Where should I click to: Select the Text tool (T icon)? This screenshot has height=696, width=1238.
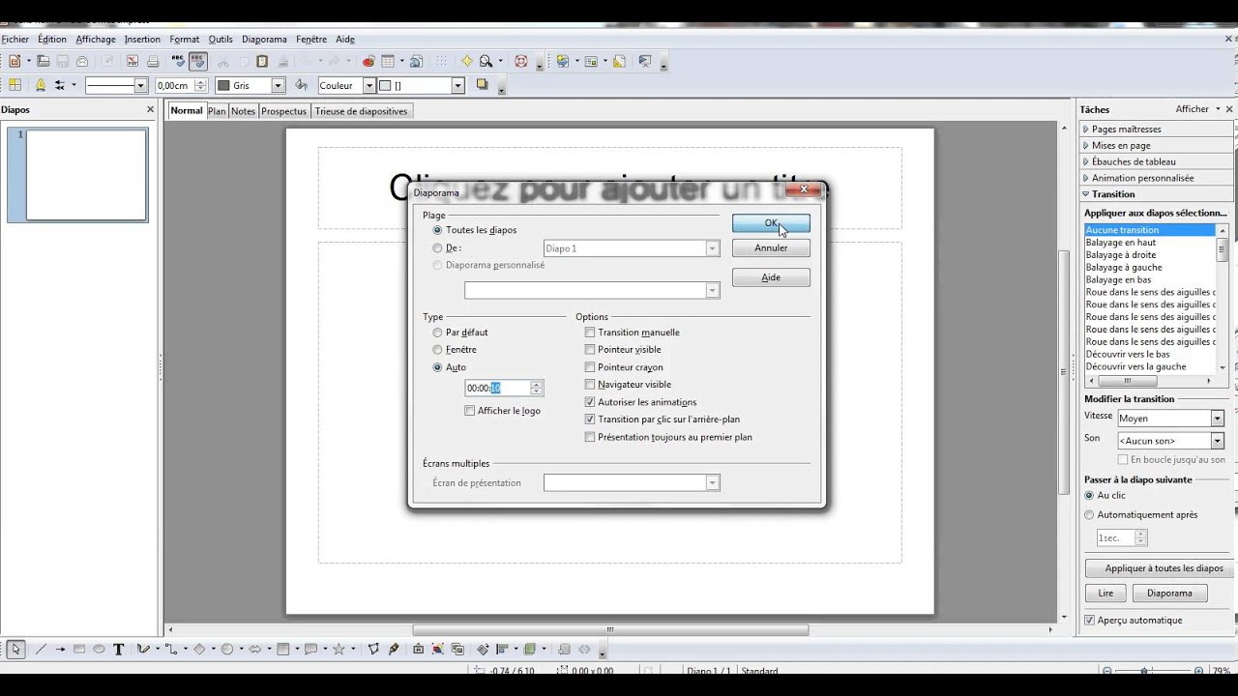point(119,650)
